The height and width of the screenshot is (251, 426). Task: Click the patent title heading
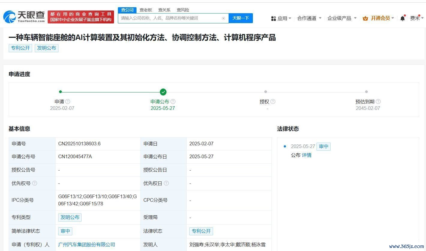pos(142,38)
